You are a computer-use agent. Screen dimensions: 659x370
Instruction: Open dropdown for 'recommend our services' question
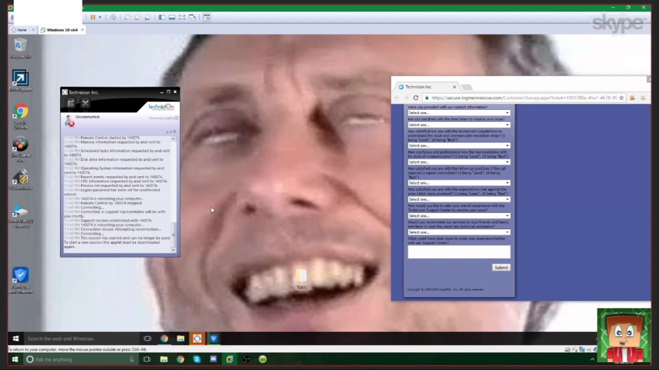459,232
